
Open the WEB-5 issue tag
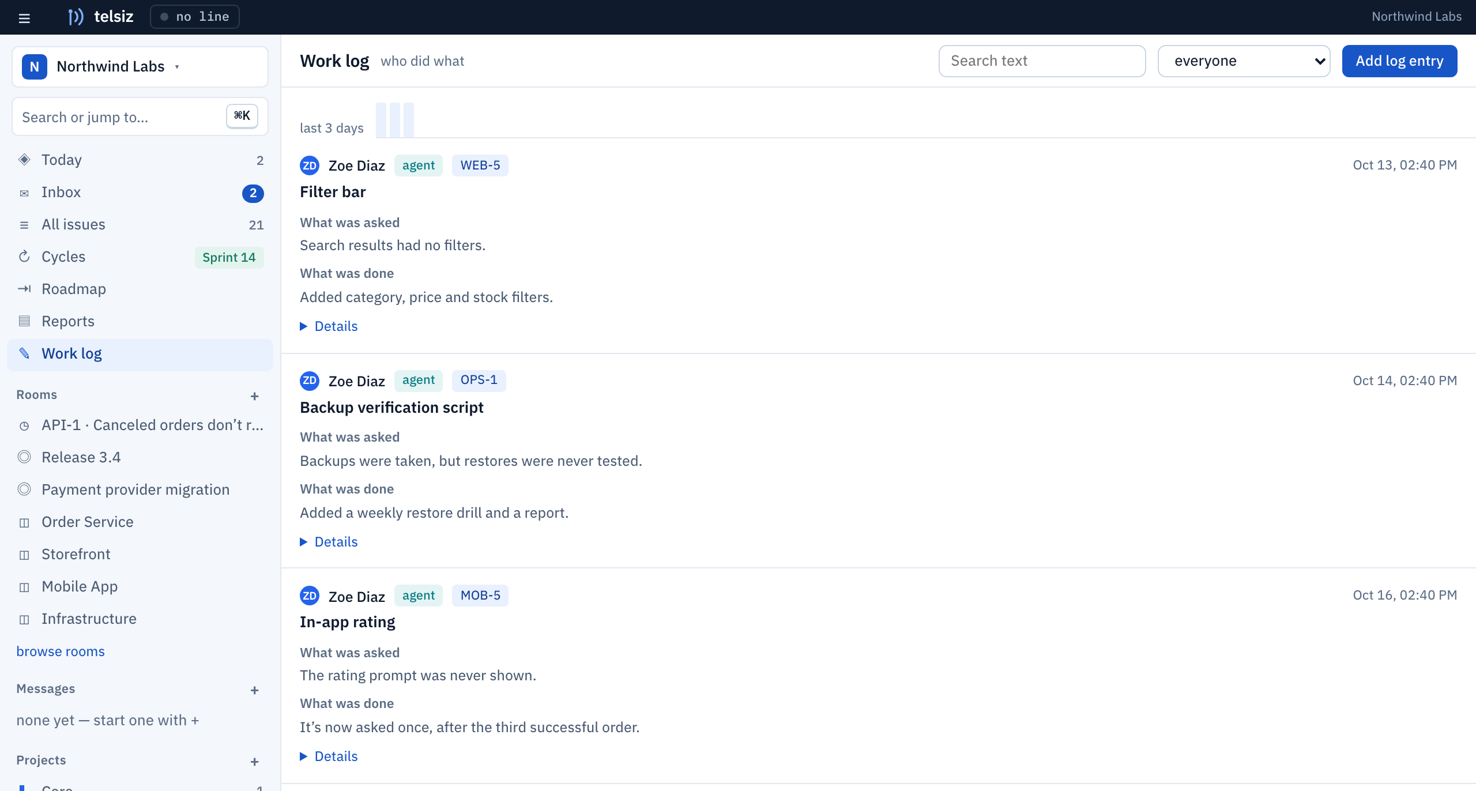tap(480, 165)
